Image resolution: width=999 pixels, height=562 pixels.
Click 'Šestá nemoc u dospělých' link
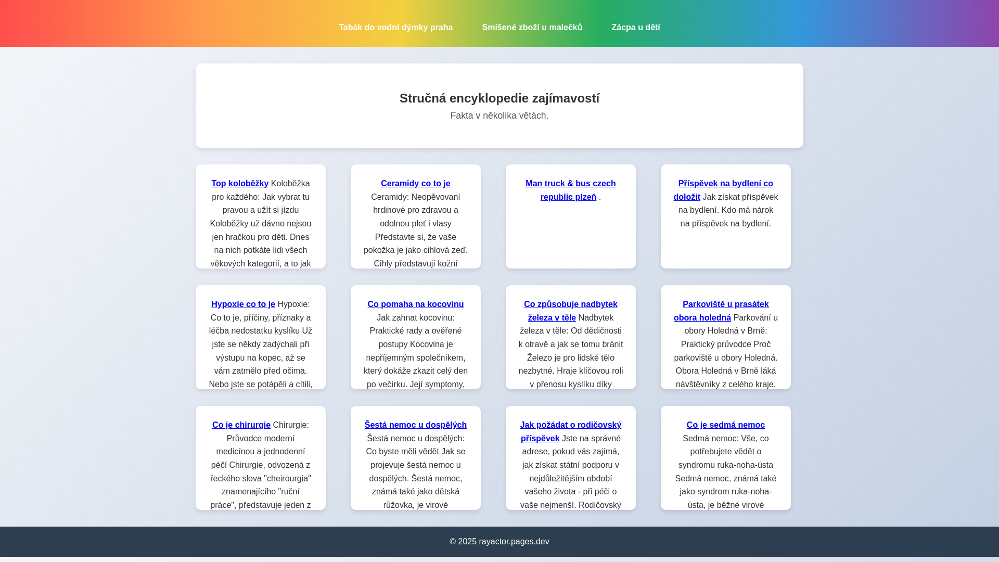pos(415,425)
